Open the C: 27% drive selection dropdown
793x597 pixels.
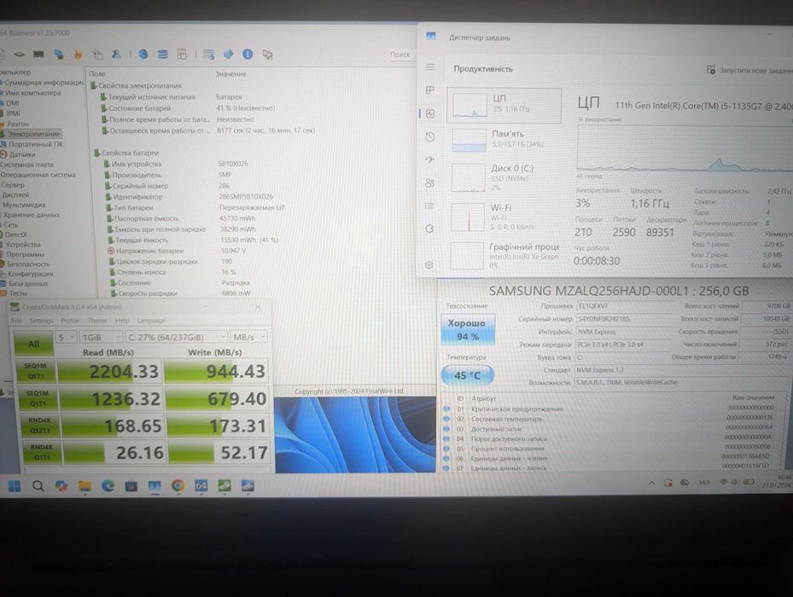(x=177, y=337)
